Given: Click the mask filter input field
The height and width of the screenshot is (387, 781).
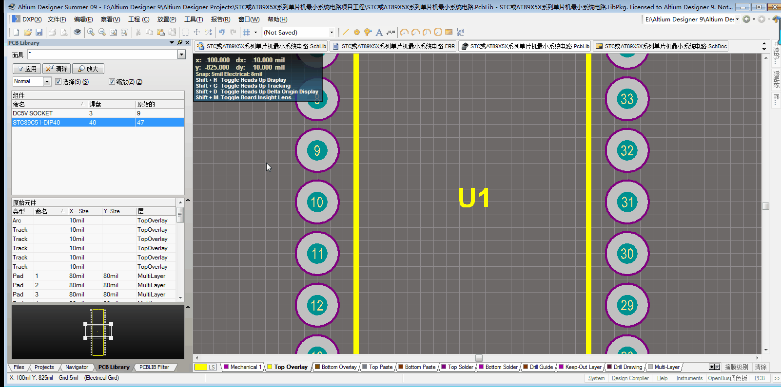Looking at the screenshot, I should [102, 55].
